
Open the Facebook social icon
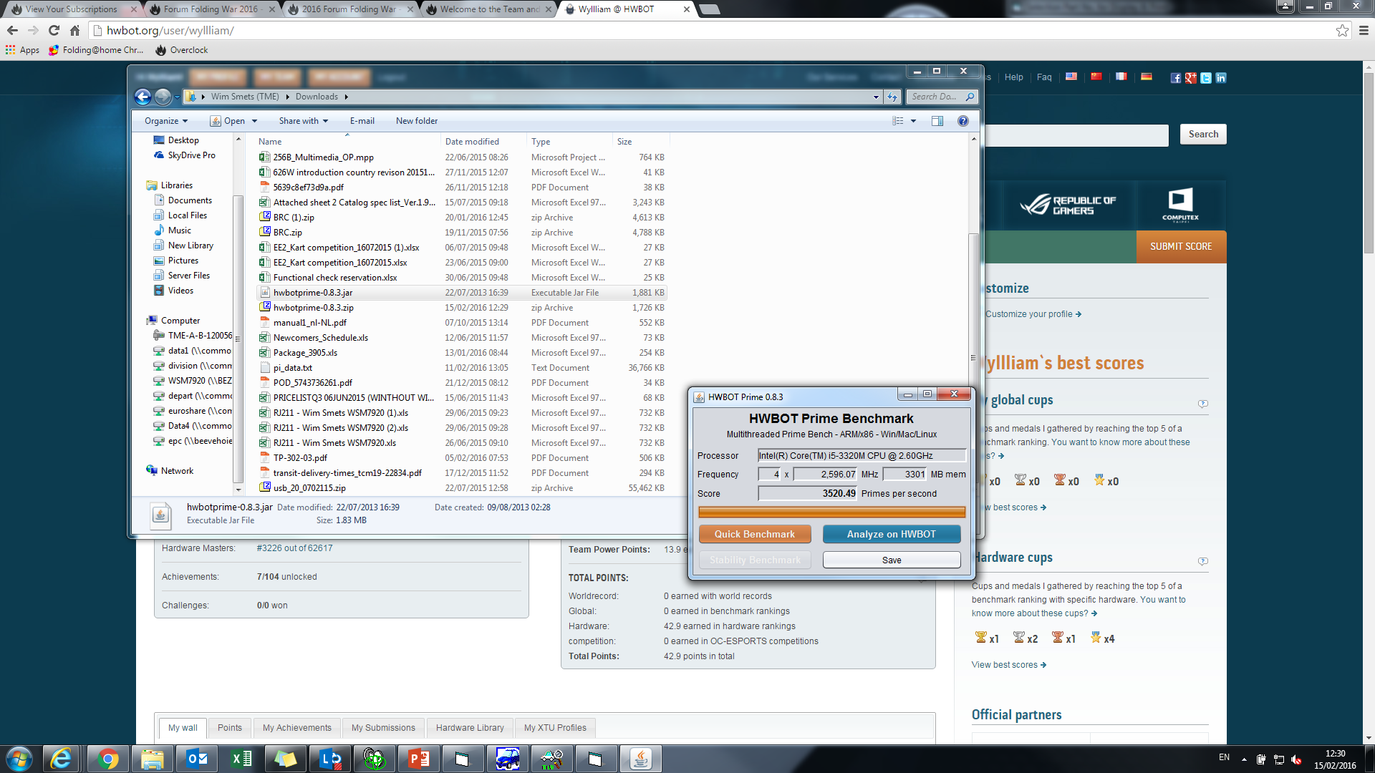point(1175,78)
